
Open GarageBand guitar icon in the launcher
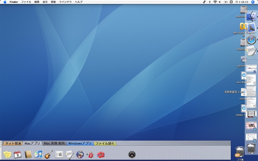(49, 155)
